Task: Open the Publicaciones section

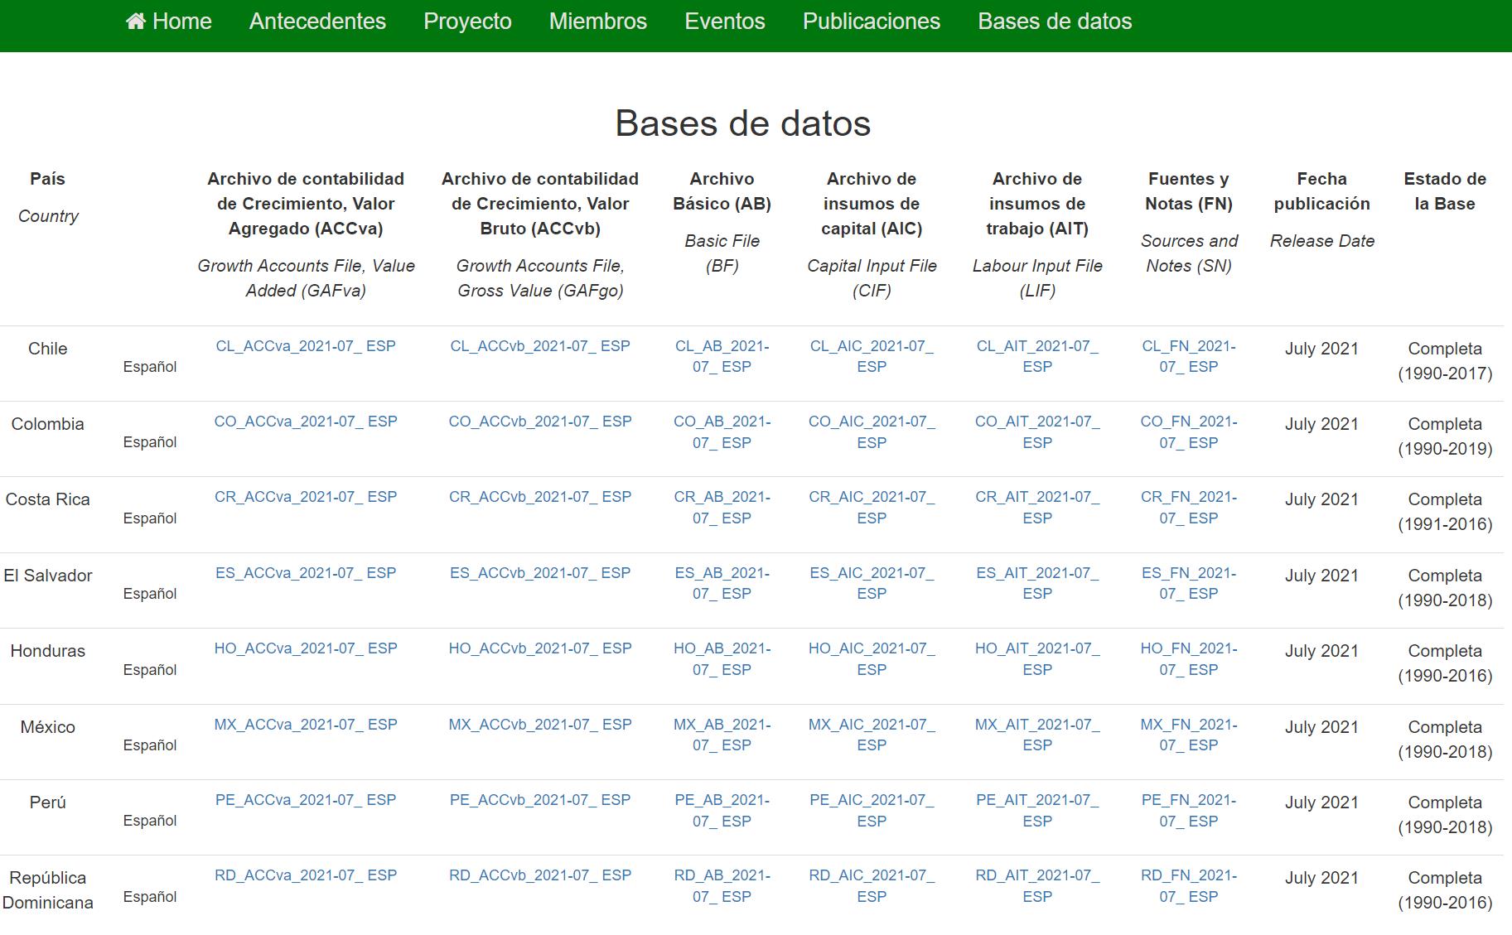Action: click(x=871, y=22)
